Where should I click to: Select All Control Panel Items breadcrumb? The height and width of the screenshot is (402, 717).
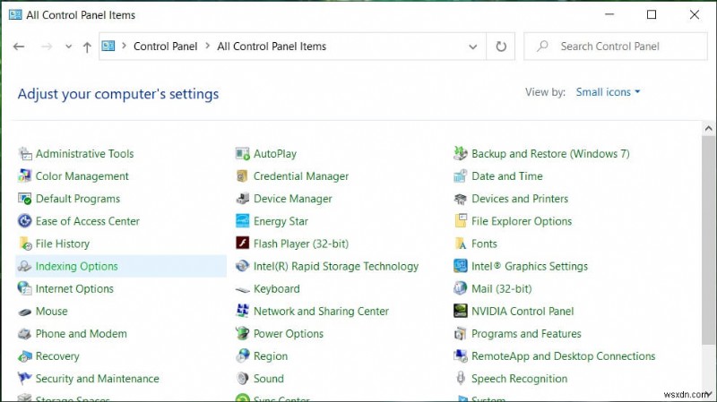click(272, 47)
